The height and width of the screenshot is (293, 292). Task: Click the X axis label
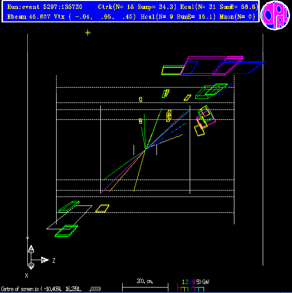(26, 275)
